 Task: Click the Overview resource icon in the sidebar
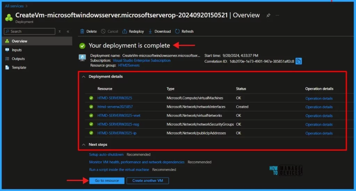tap(7, 41)
